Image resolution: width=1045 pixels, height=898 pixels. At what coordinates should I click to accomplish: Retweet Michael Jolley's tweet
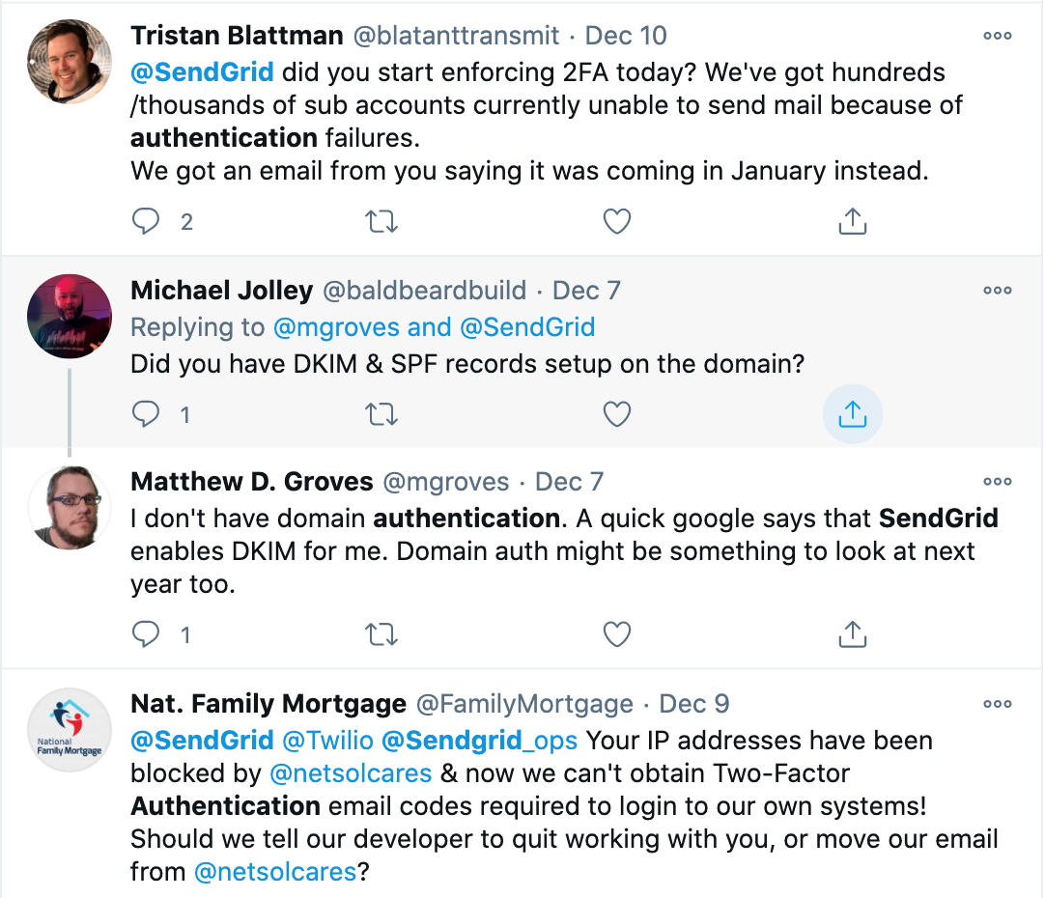(x=381, y=415)
